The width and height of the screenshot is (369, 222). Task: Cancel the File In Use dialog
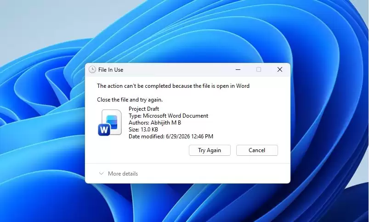(257, 150)
